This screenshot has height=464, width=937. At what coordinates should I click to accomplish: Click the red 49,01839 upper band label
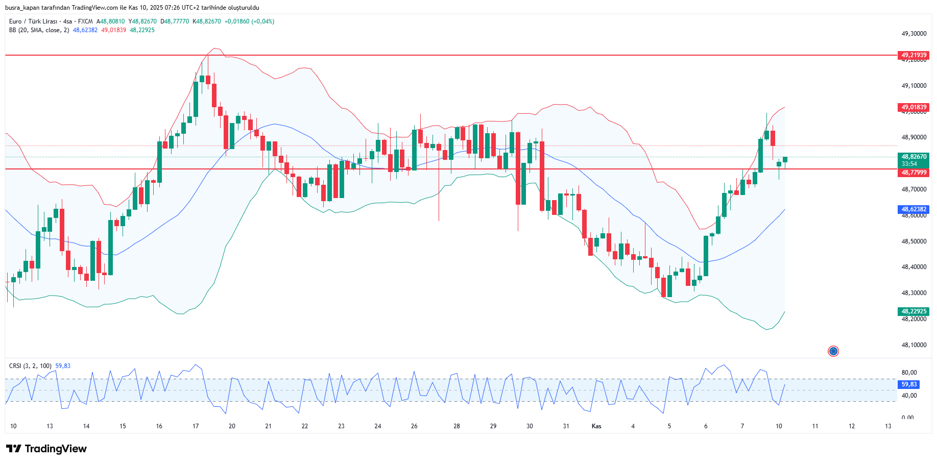[913, 107]
